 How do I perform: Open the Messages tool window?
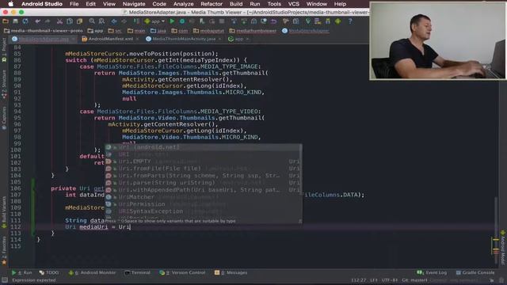click(231, 272)
